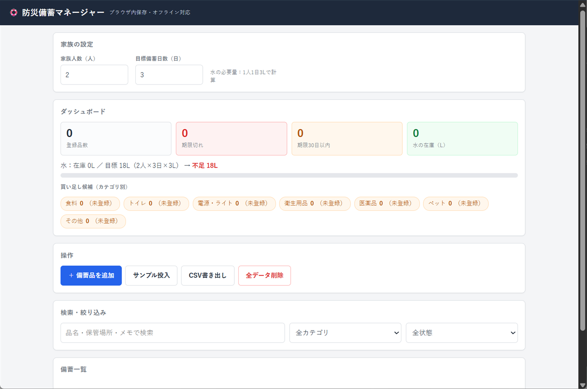587x389 pixels.
Task: Click the red 全データ削除 button
Action: pyautogui.click(x=264, y=275)
